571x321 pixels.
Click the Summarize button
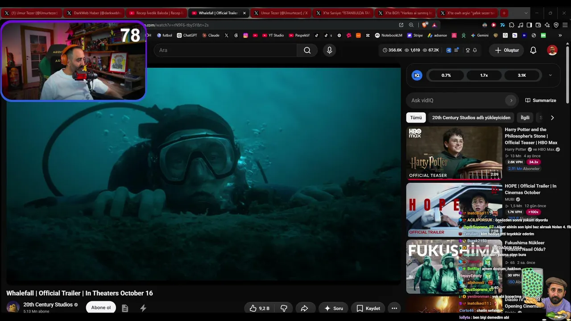pyautogui.click(x=541, y=100)
